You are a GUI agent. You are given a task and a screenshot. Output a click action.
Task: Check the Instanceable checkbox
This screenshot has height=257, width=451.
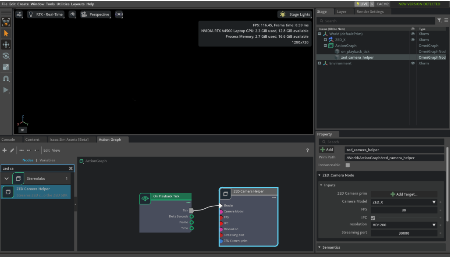point(348,165)
